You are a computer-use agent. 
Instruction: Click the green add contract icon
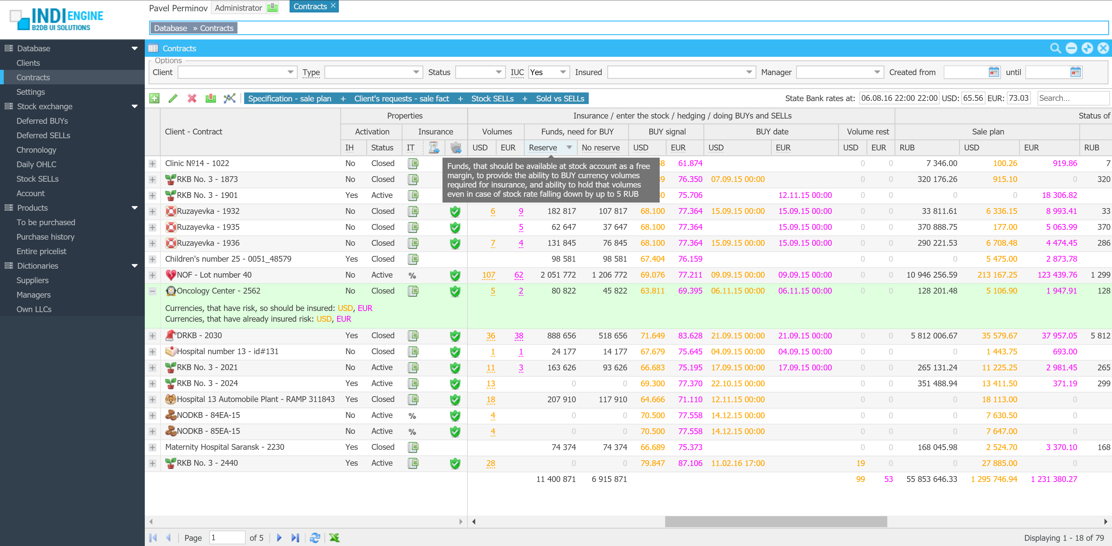[x=154, y=99]
